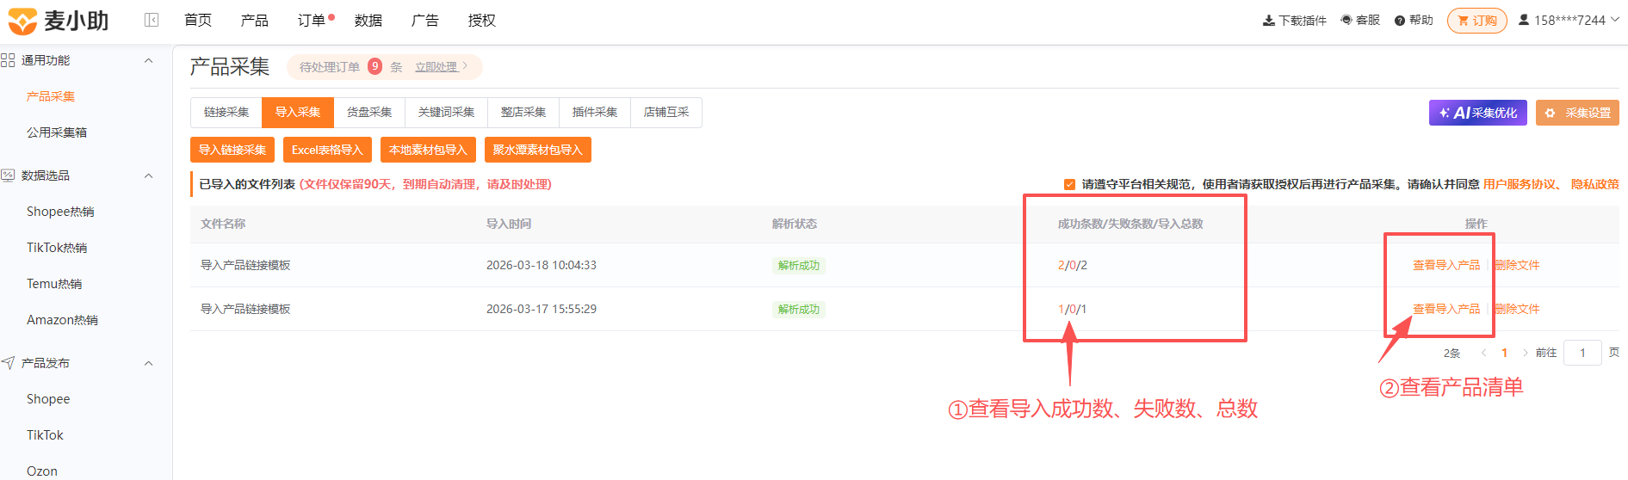1628x480 pixels.
Task: Click the 本地素材包导入 button
Action: pyautogui.click(x=428, y=150)
